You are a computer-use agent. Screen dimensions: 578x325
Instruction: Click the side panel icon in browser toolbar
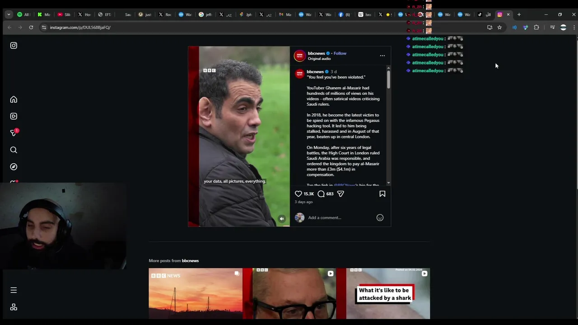point(552,28)
